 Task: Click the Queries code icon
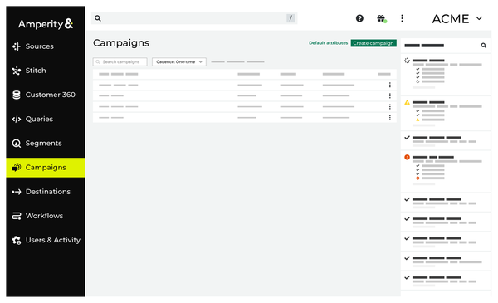tap(17, 119)
